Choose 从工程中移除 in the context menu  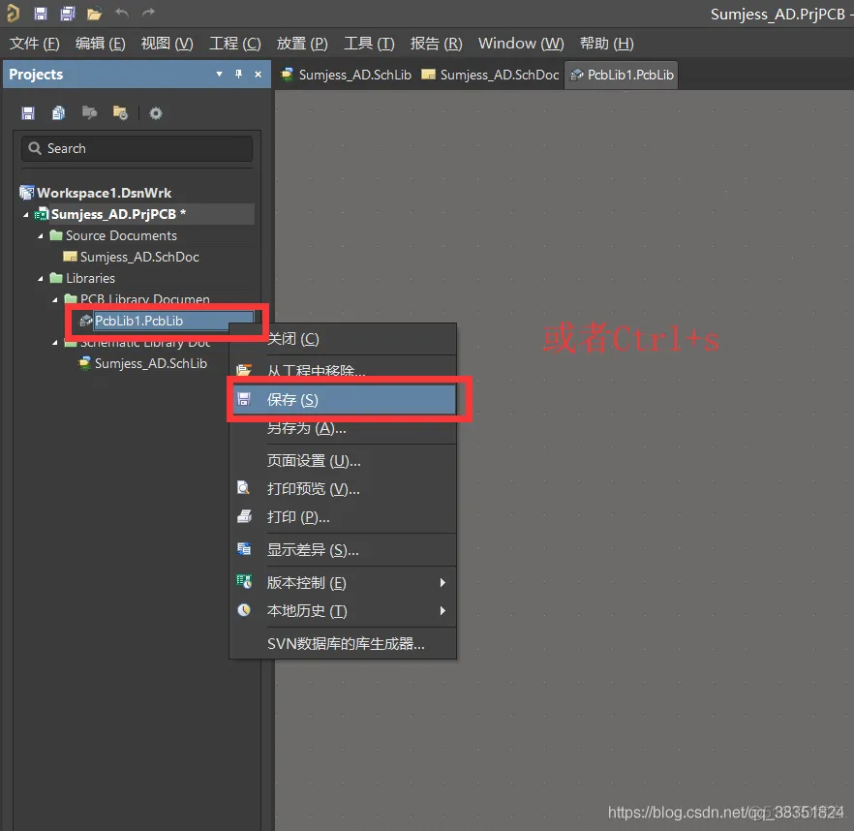tap(343, 371)
